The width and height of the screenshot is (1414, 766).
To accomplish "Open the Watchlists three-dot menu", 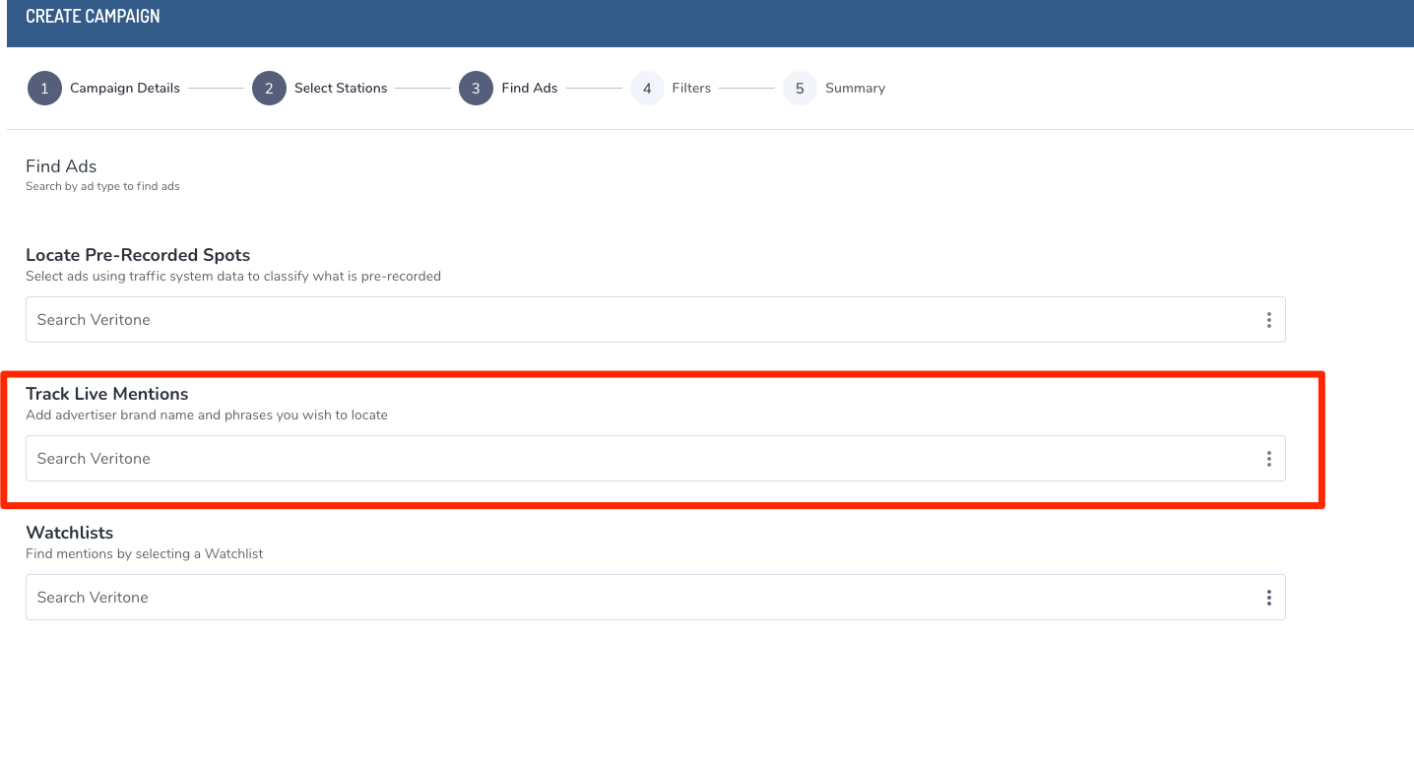I will point(1268,598).
